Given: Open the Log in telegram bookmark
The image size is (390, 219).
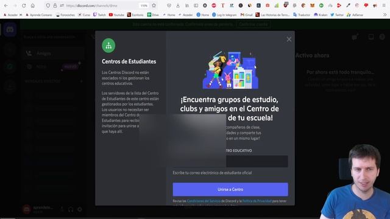Looking at the screenshot, I should pyautogui.click(x=224, y=15).
